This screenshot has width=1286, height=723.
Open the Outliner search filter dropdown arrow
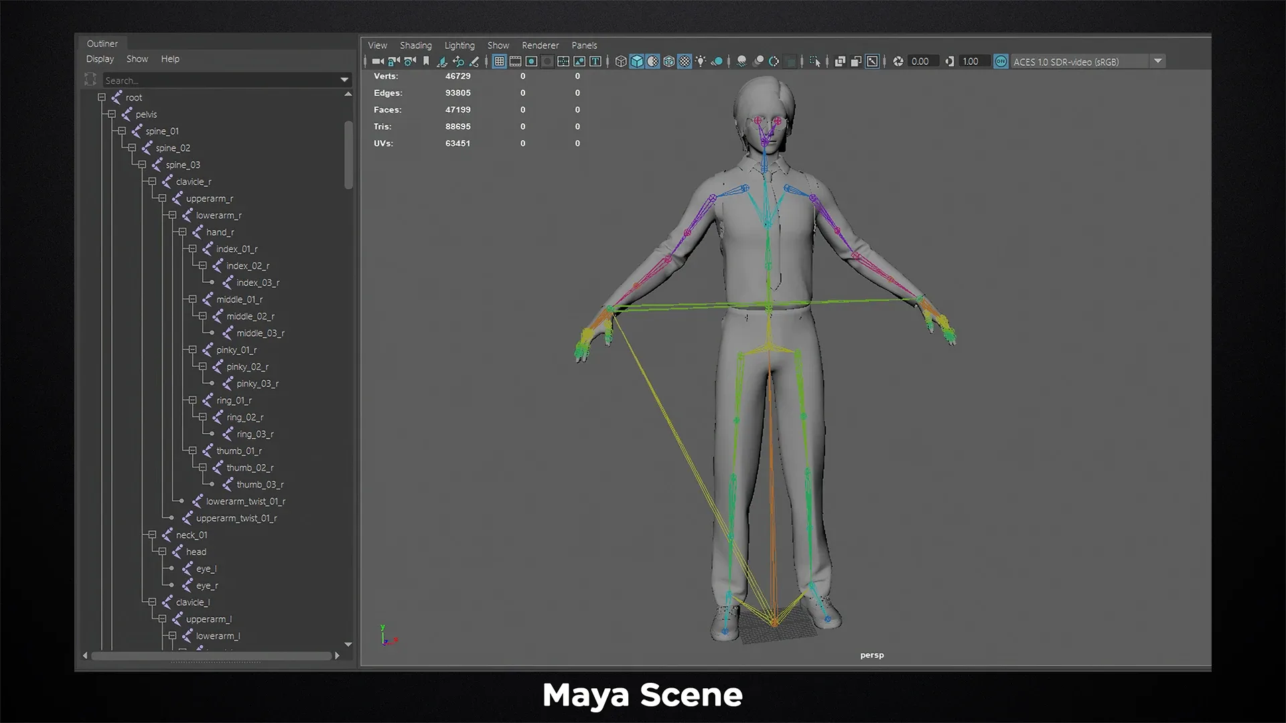coord(344,80)
